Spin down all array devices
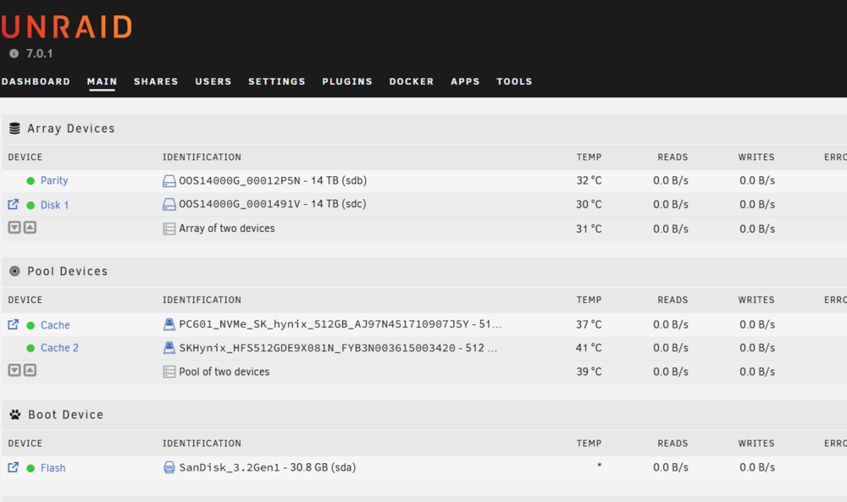The width and height of the screenshot is (847, 502). point(14,227)
